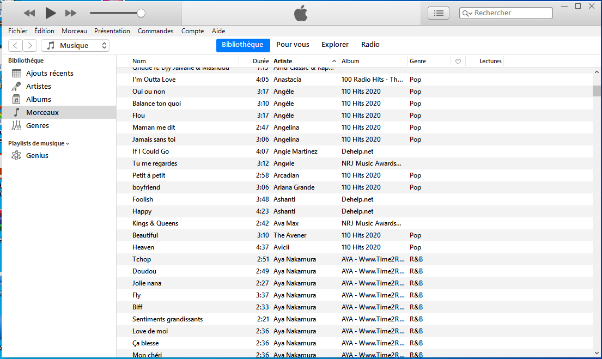
Task: Open the Musique media type dropdown
Action: pyautogui.click(x=75, y=45)
